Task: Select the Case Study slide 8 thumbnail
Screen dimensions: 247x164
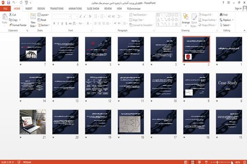Action: (x=229, y=85)
